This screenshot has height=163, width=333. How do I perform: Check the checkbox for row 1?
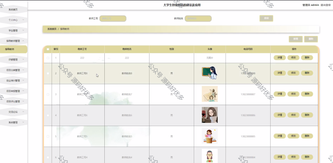coord(48,58)
